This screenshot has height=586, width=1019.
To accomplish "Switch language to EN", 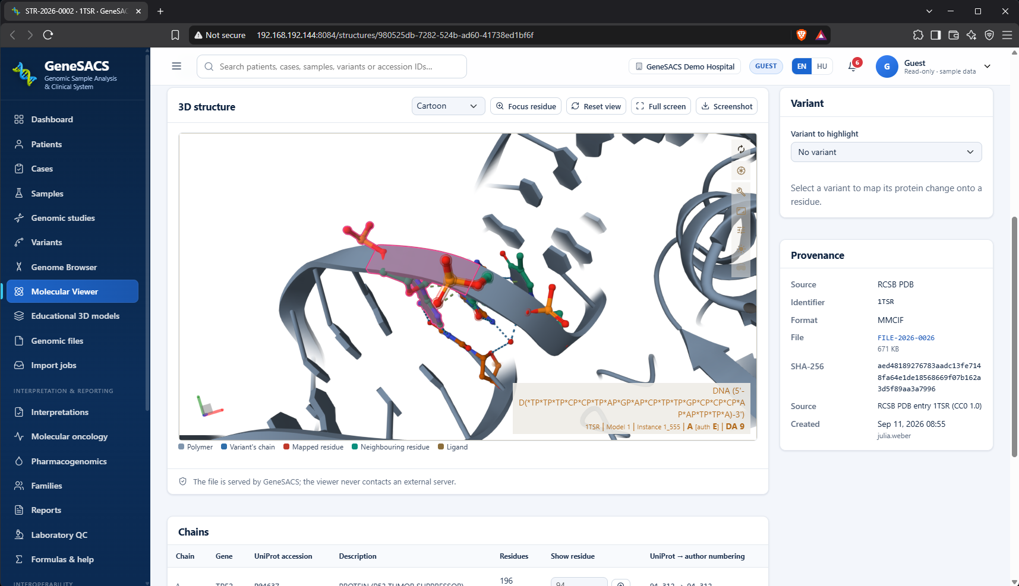I will [x=802, y=66].
